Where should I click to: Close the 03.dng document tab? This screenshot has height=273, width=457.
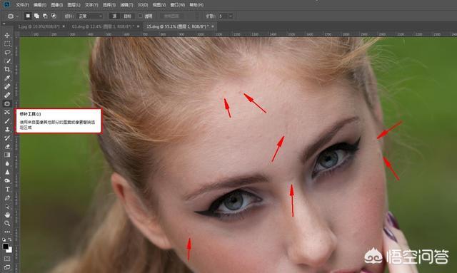pyautogui.click(x=138, y=26)
